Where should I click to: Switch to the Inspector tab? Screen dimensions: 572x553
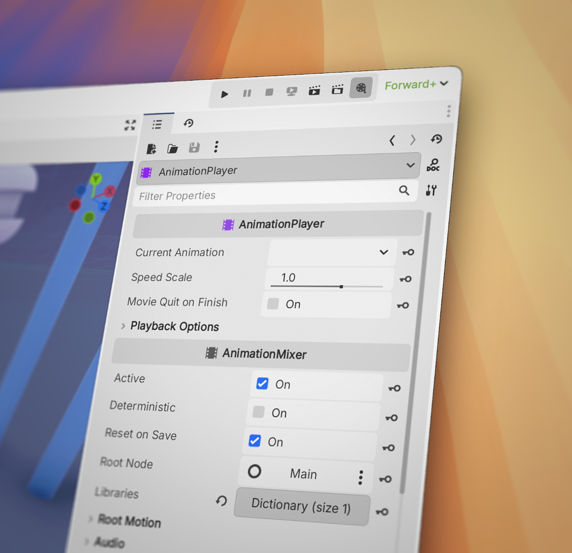[157, 124]
